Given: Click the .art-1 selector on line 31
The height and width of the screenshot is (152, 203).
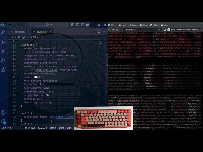Looking at the screenshot, I should [25, 113].
